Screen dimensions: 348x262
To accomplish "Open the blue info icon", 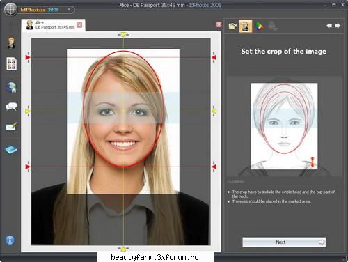I will (x=10, y=240).
